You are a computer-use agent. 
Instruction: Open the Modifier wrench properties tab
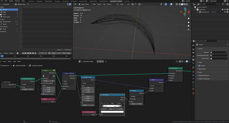pyautogui.click(x=193, y=75)
